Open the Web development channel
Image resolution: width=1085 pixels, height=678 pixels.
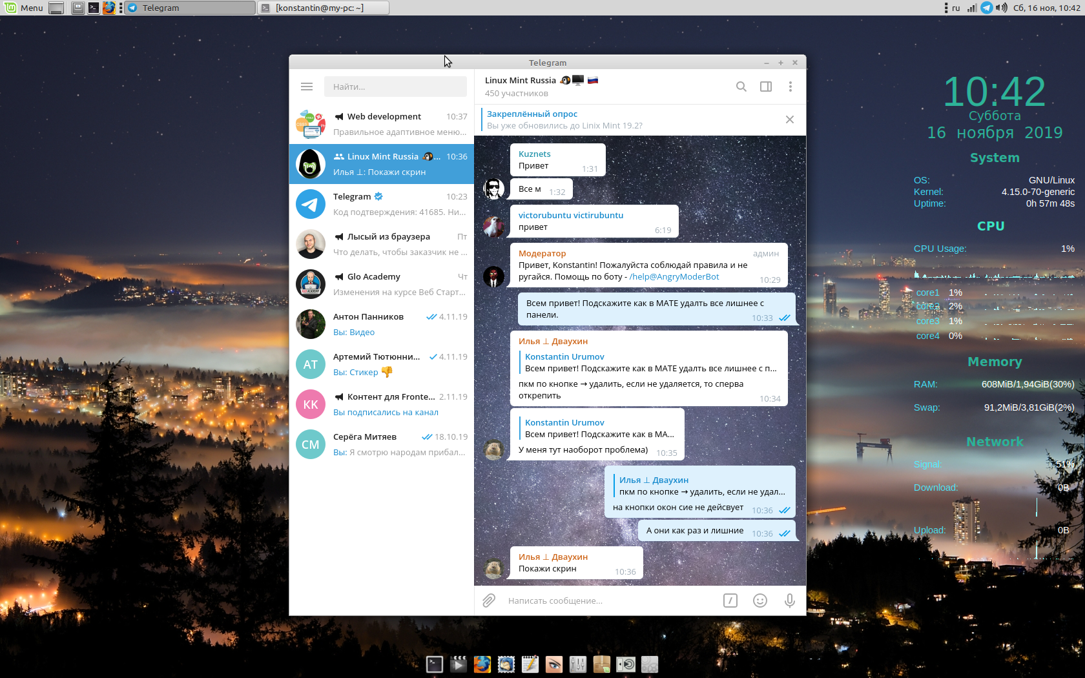[x=382, y=124]
